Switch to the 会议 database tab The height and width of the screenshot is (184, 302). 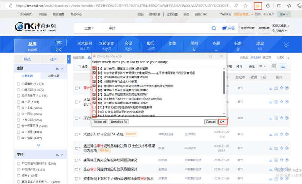point(129,45)
